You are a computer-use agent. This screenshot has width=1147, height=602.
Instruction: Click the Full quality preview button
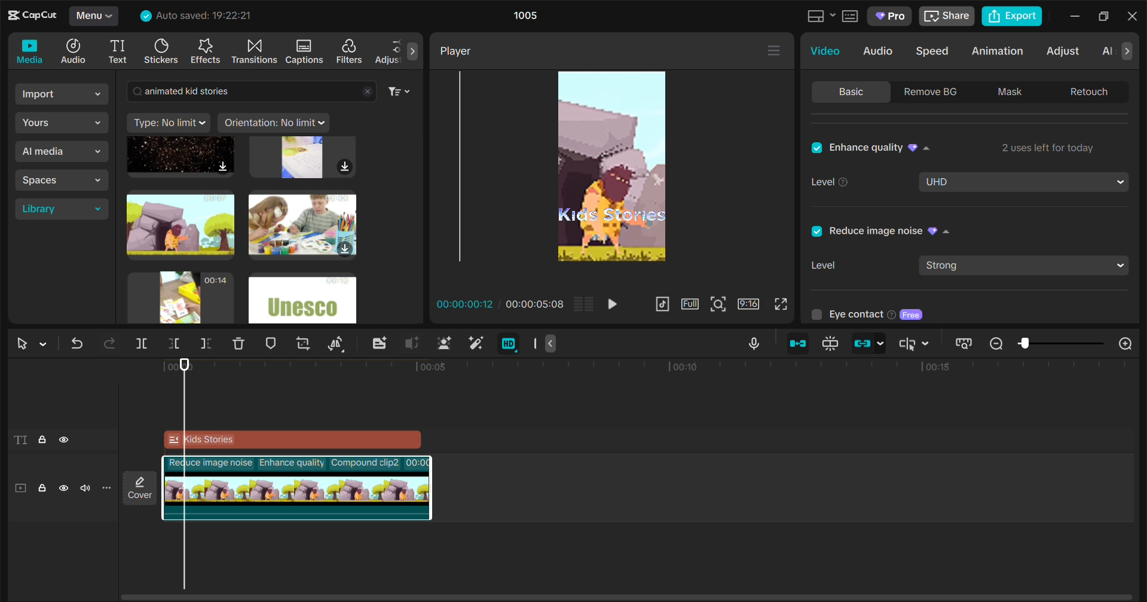(x=690, y=304)
